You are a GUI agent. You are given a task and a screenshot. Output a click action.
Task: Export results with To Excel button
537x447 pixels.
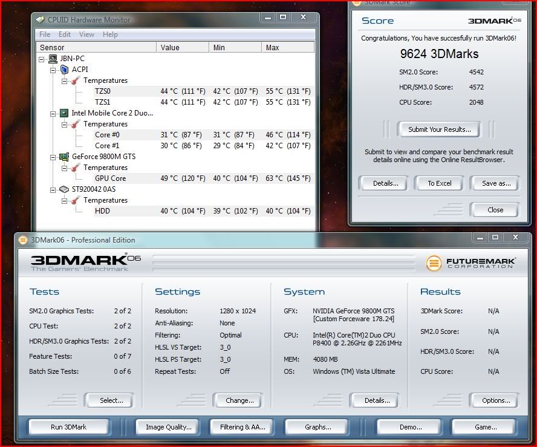pos(440,183)
